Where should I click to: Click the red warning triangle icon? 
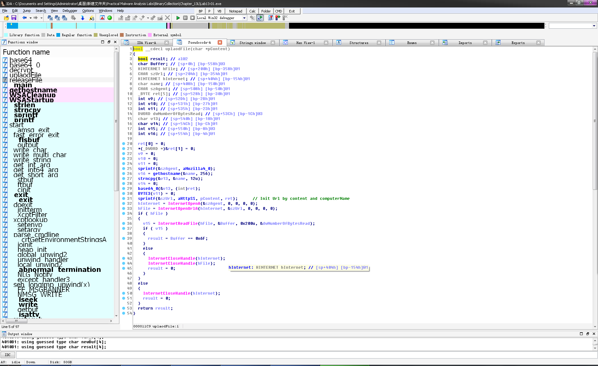pos(102,18)
